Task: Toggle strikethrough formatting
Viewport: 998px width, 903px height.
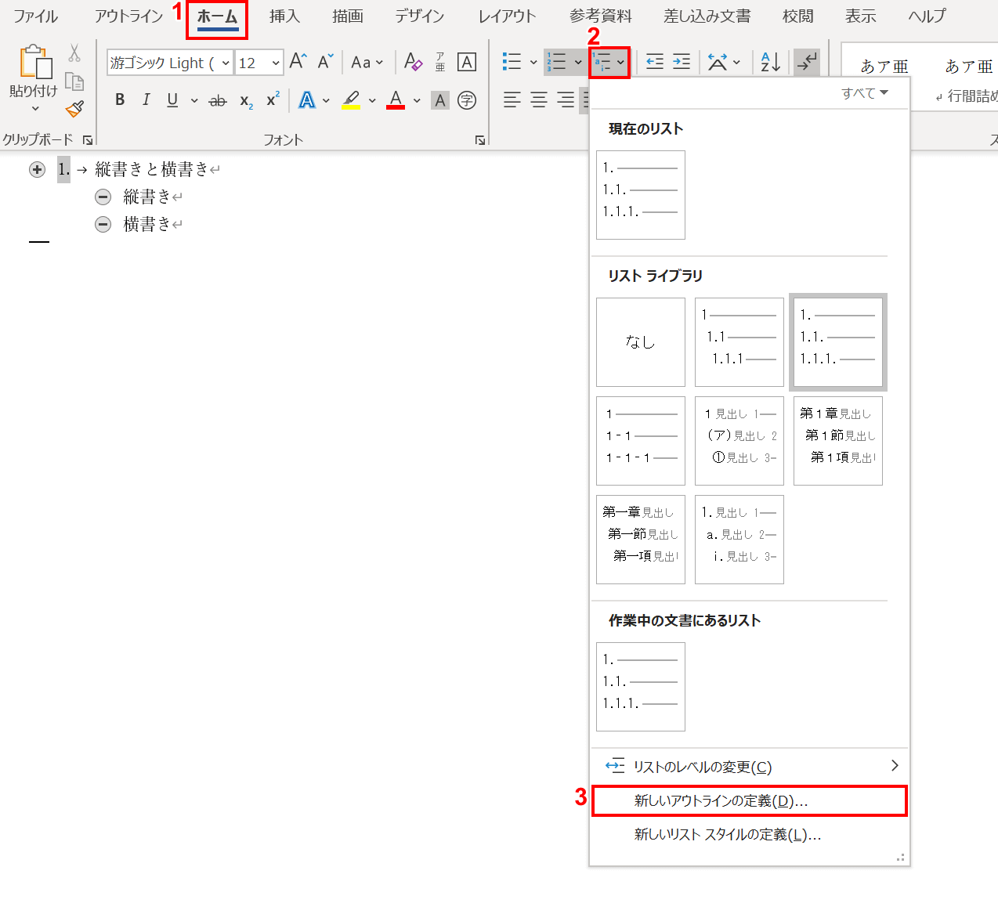Action: pos(218,100)
